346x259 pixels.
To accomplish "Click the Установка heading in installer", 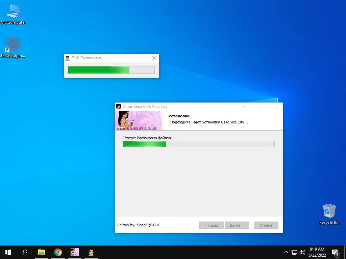I will [179, 116].
